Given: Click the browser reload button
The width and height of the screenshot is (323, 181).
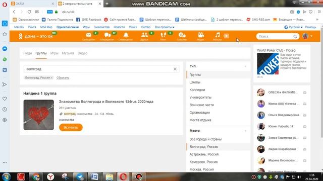Looking at the screenshot, I should (29, 12).
